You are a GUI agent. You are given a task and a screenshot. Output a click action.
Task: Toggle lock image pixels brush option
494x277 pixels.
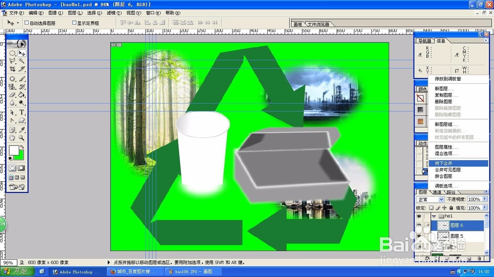[438, 208]
